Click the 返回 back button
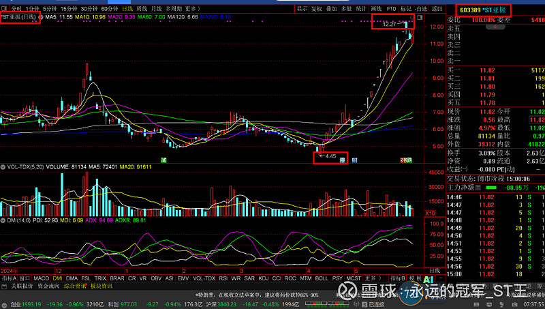Image resolution: width=545 pixels, height=309 pixels. [x=437, y=9]
